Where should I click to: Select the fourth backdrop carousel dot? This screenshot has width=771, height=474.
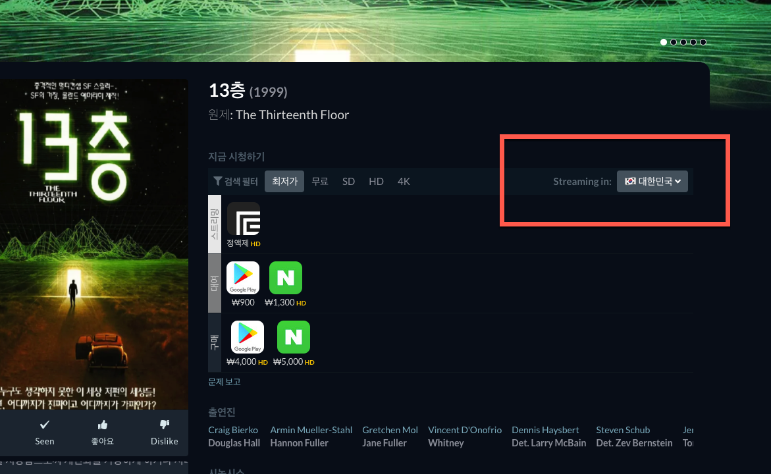(693, 42)
